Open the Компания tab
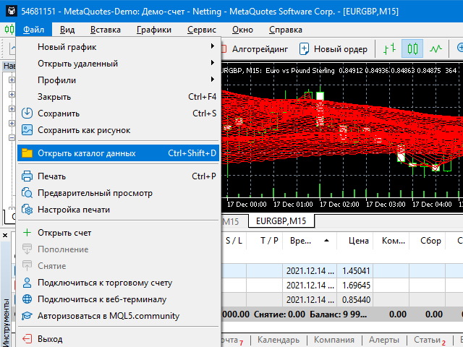This screenshot has width=463, height=347. coord(334,340)
